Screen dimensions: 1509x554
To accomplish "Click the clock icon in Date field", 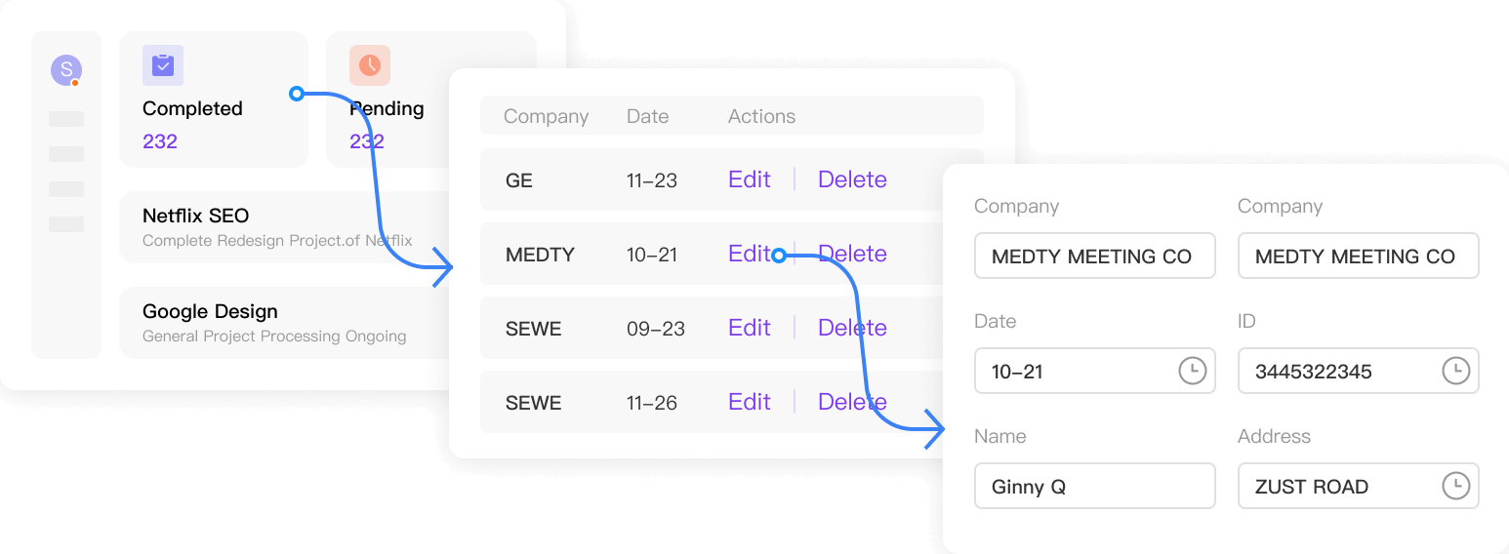I will pos(1193,371).
